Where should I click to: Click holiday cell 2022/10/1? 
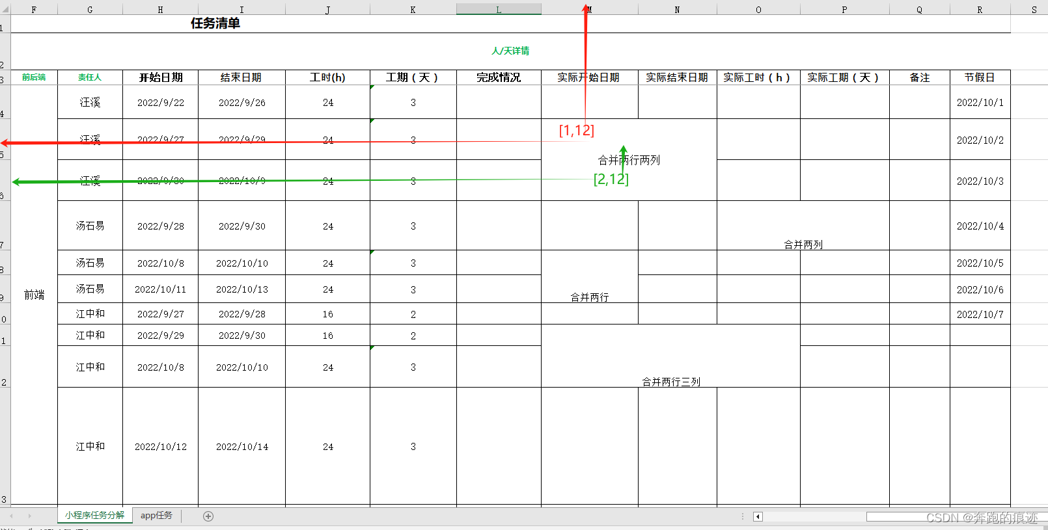tap(980, 103)
